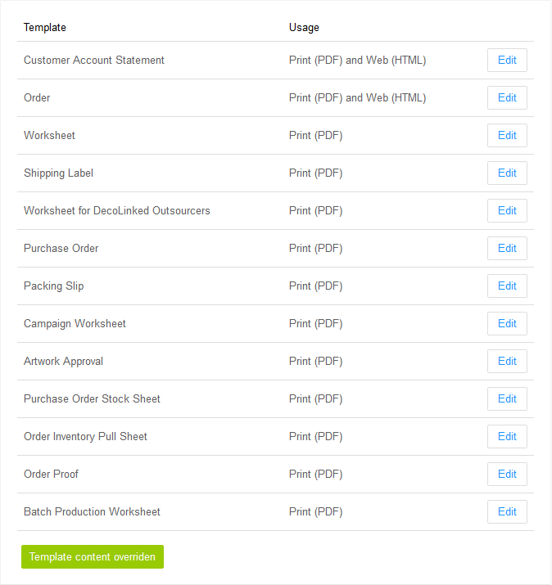
Task: Edit the Artwork Approval template
Action: coord(507,361)
